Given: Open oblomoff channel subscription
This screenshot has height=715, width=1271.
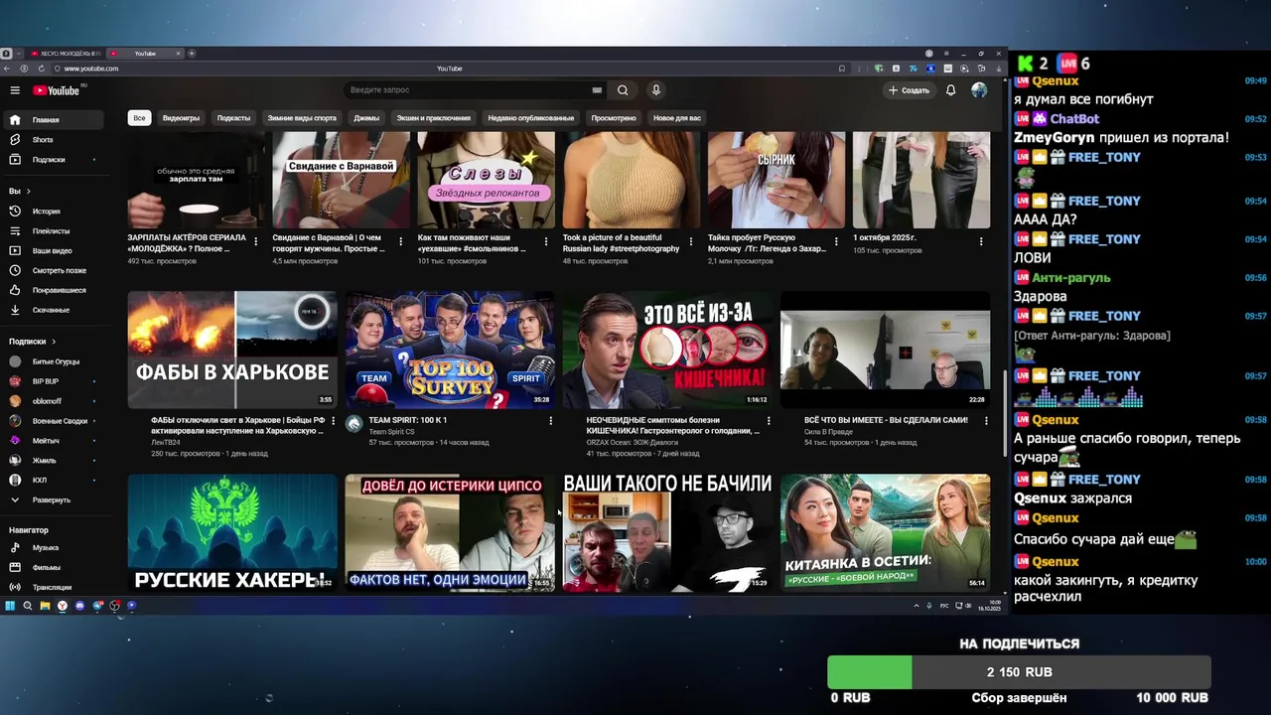Looking at the screenshot, I should click(x=53, y=401).
